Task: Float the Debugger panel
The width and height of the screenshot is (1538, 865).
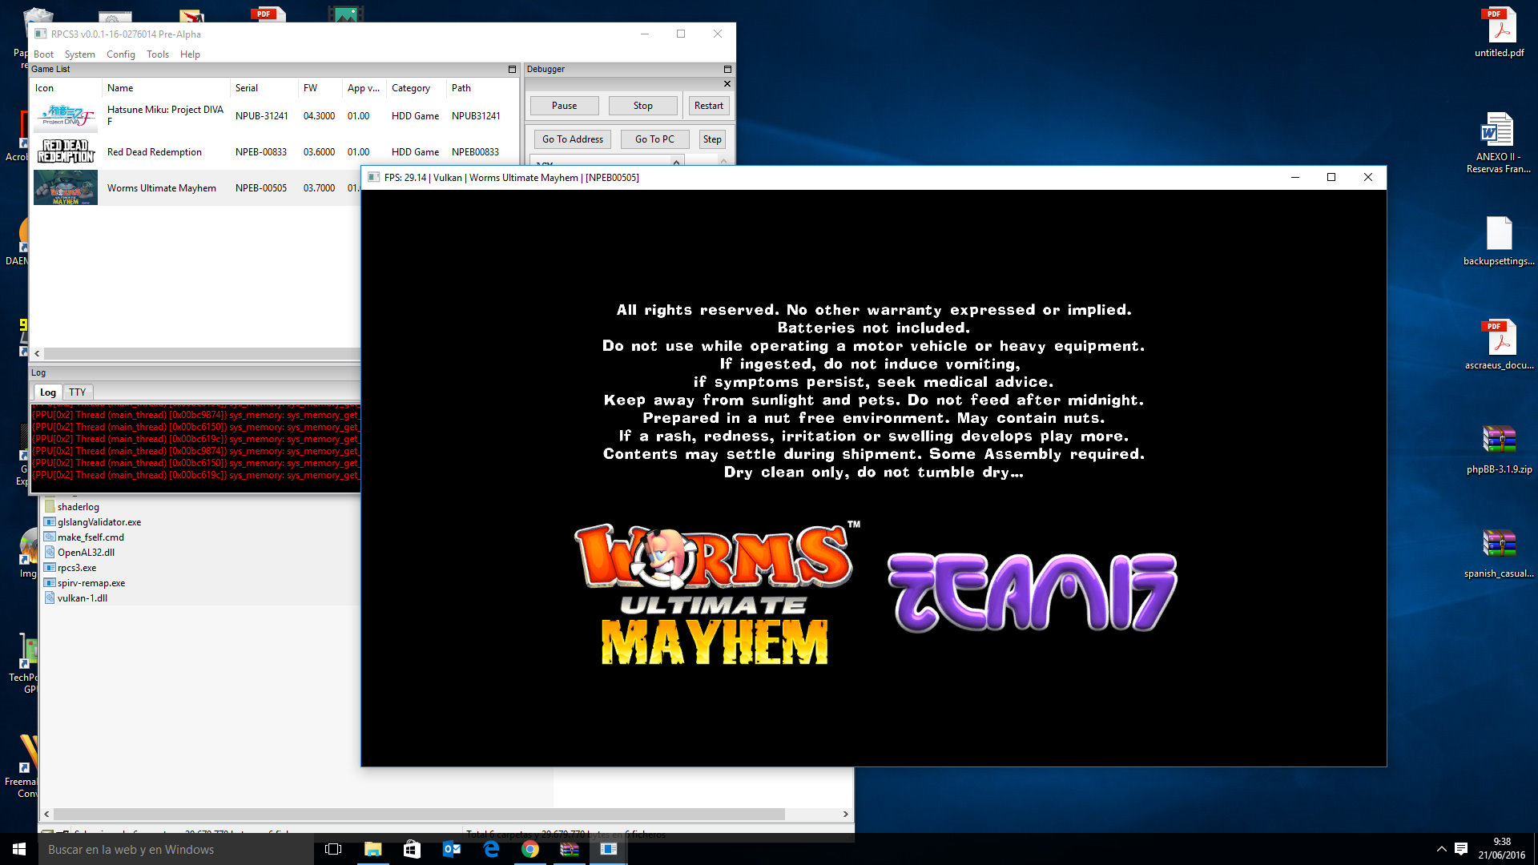Action: [x=727, y=70]
